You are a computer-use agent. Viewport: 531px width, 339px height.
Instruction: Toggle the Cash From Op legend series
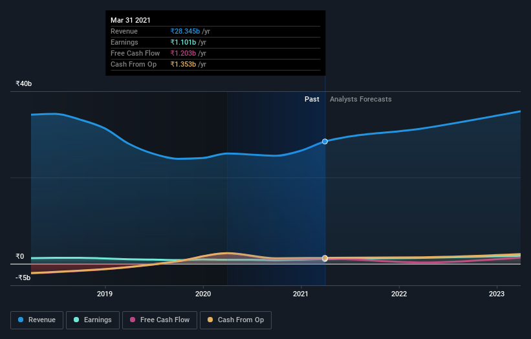(x=235, y=320)
